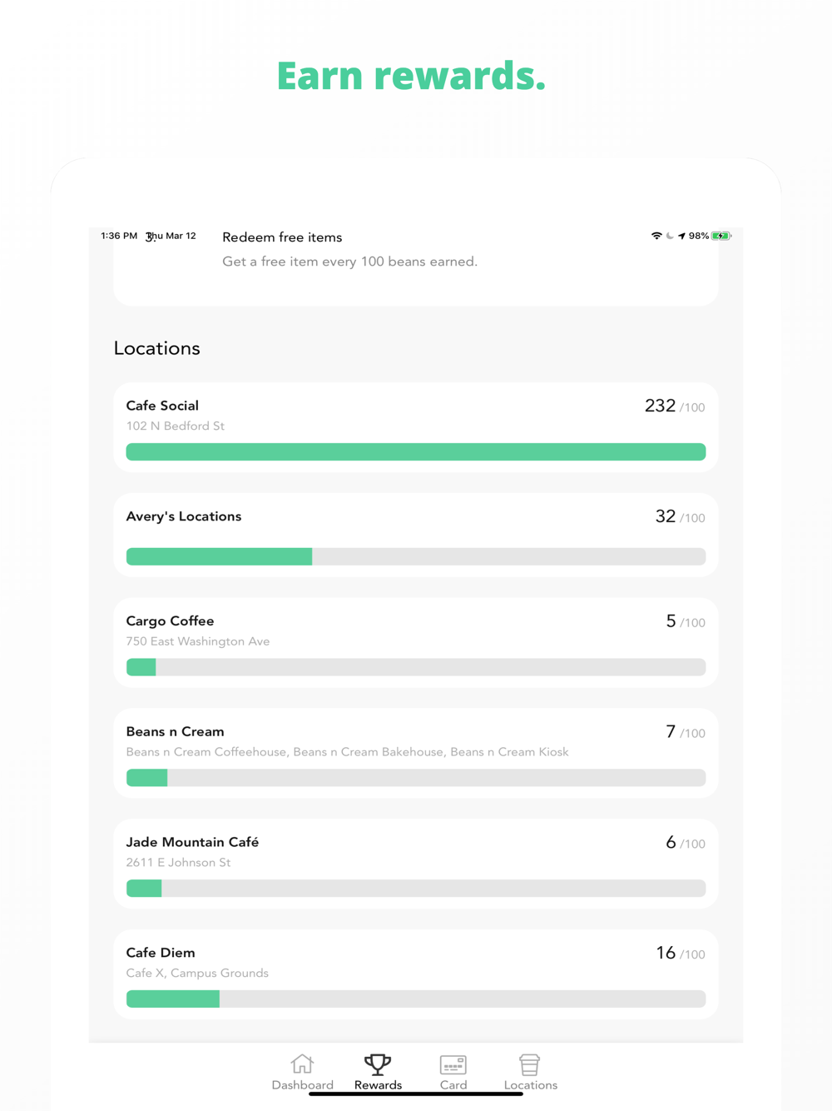Tap the battery status icon

click(721, 237)
